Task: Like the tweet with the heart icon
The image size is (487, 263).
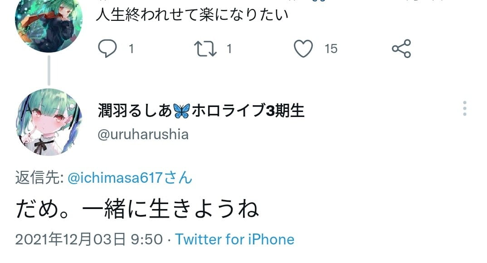Action: pyautogui.click(x=303, y=49)
